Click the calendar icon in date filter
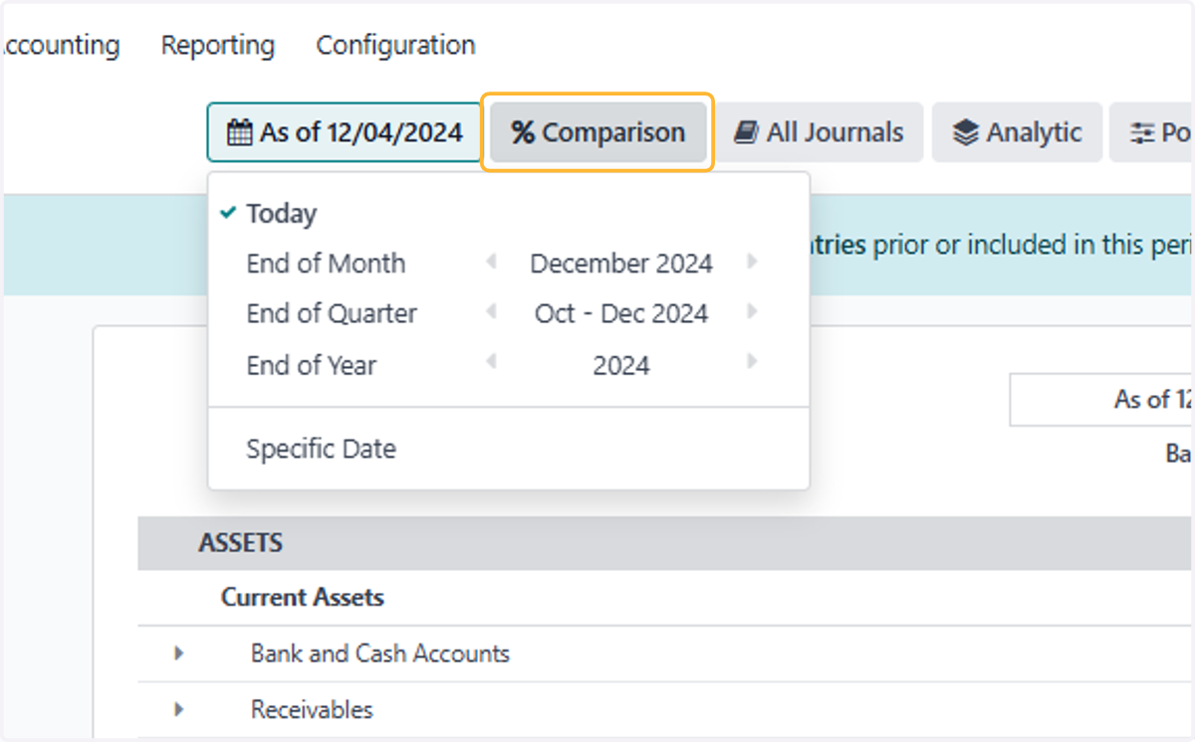 240,132
